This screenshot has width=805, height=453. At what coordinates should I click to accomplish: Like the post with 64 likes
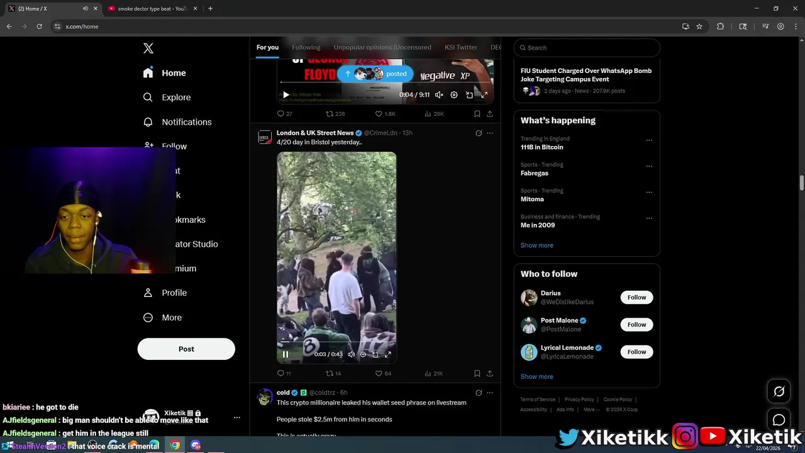click(383, 373)
